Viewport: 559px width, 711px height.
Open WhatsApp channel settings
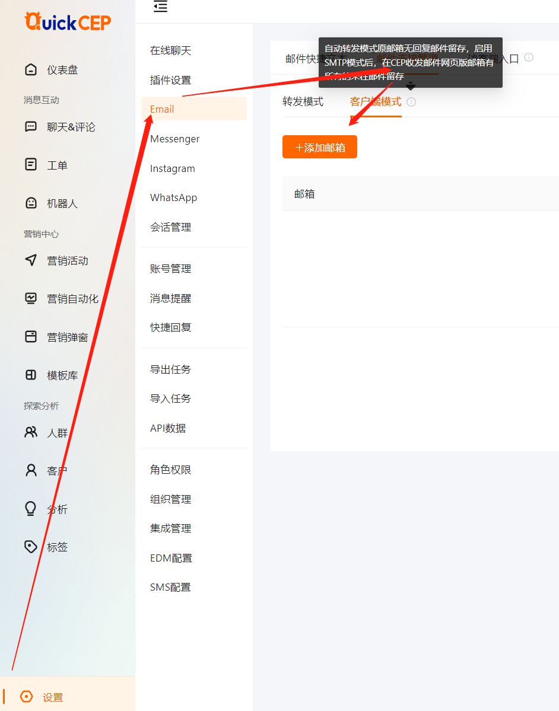coord(173,197)
